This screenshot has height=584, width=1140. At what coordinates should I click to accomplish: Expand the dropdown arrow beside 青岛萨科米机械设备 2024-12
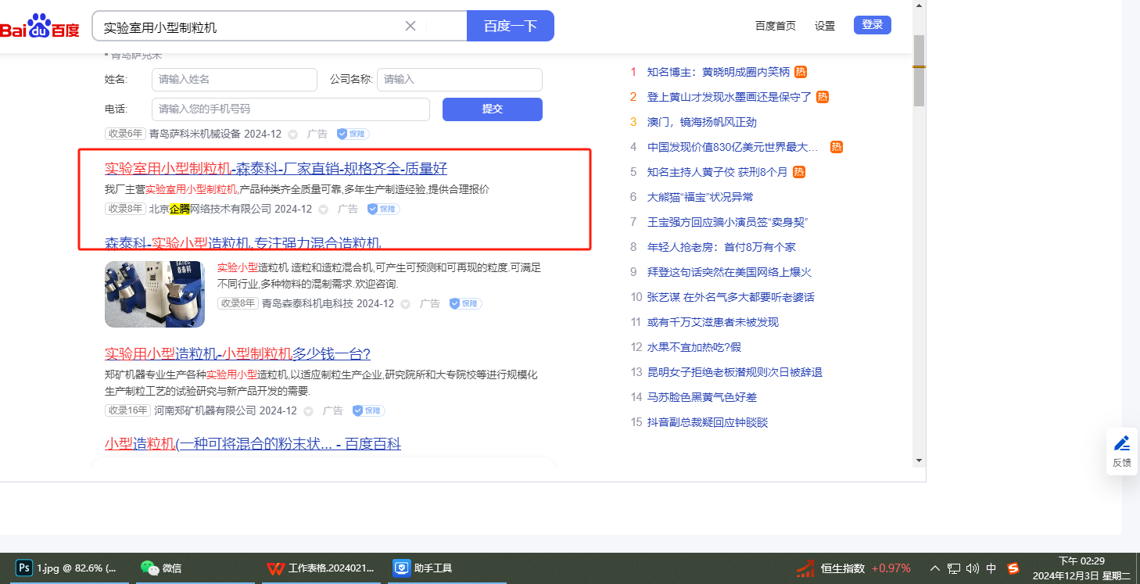pyautogui.click(x=293, y=134)
